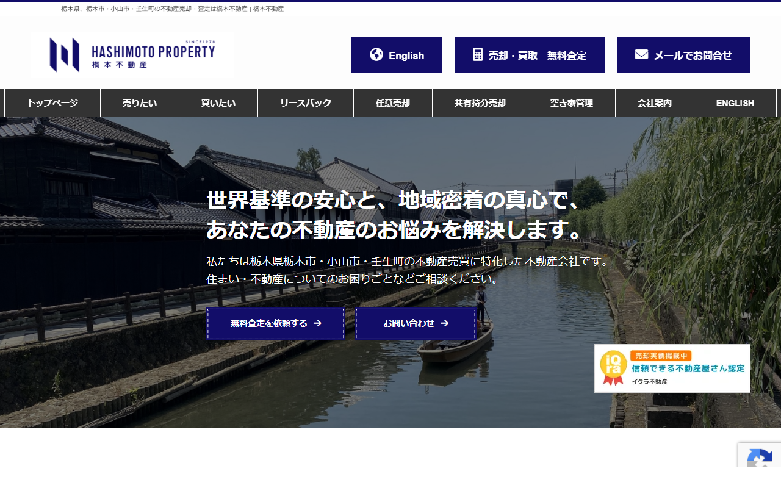781x488 pixels.
Task: Select ENGLISH in the navigation bar
Action: (x=735, y=103)
